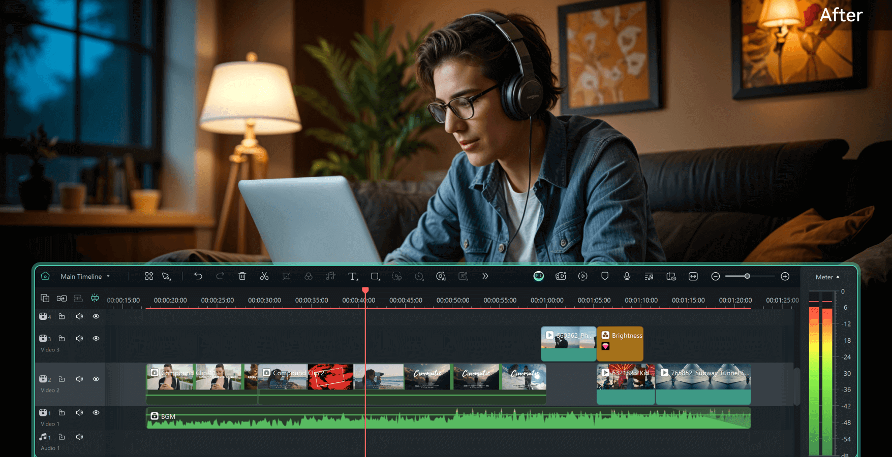Choose the selection arrow tool

[166, 276]
